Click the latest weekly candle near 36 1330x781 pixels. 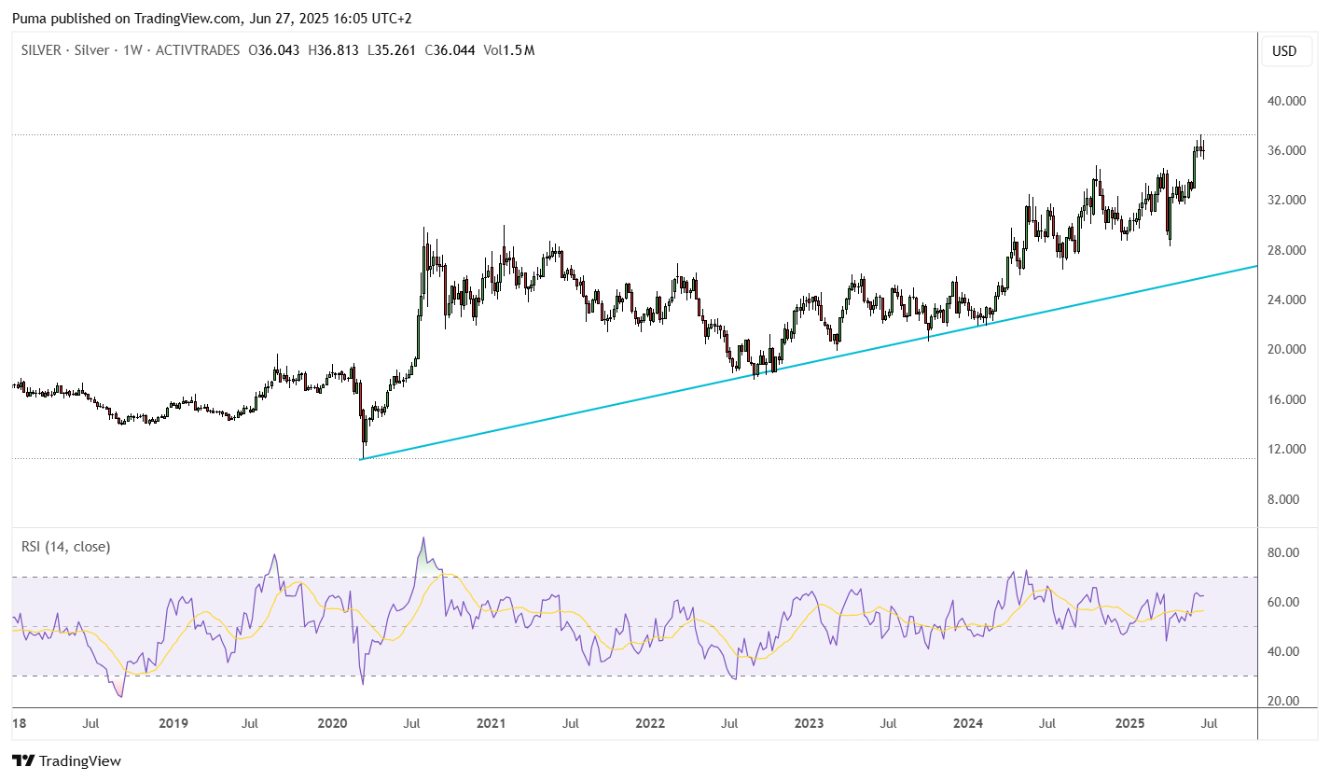point(1203,148)
